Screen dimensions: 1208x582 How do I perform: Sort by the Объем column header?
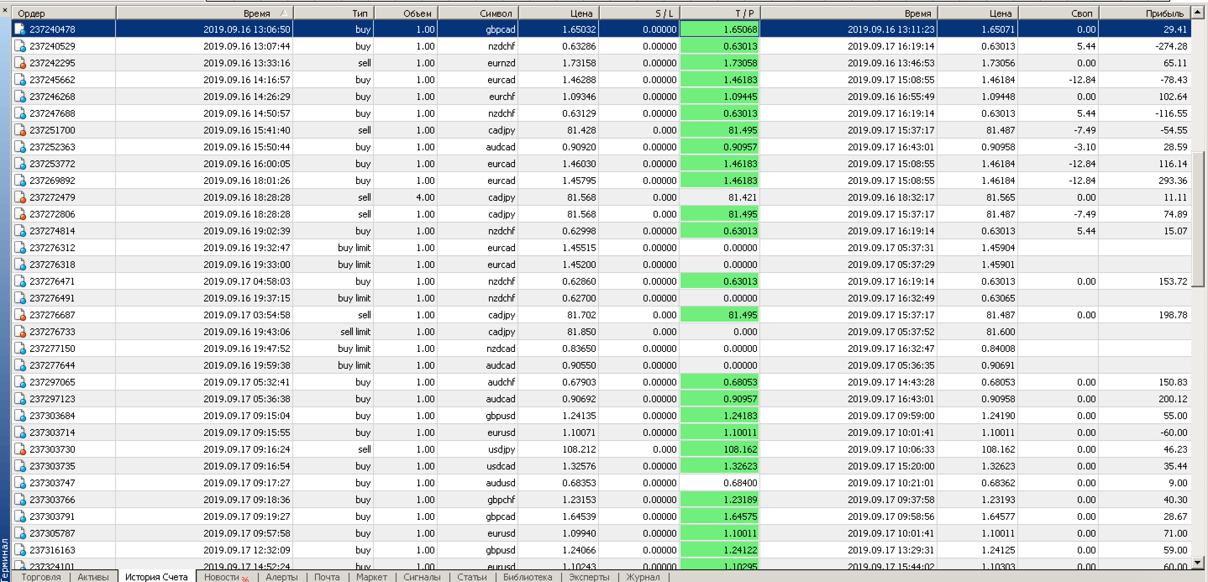point(406,13)
